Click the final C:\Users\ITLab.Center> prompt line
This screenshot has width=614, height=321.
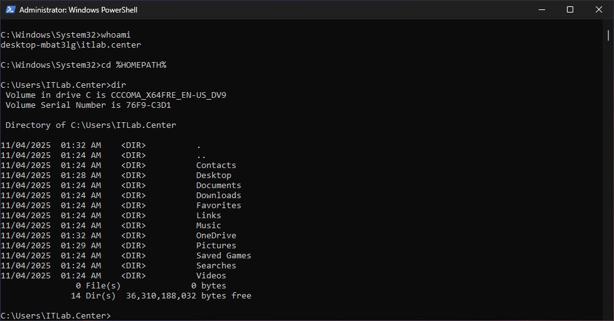(56, 315)
